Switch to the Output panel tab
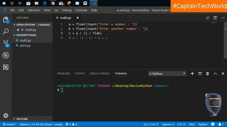The width and height of the screenshot is (227, 127). (79, 74)
